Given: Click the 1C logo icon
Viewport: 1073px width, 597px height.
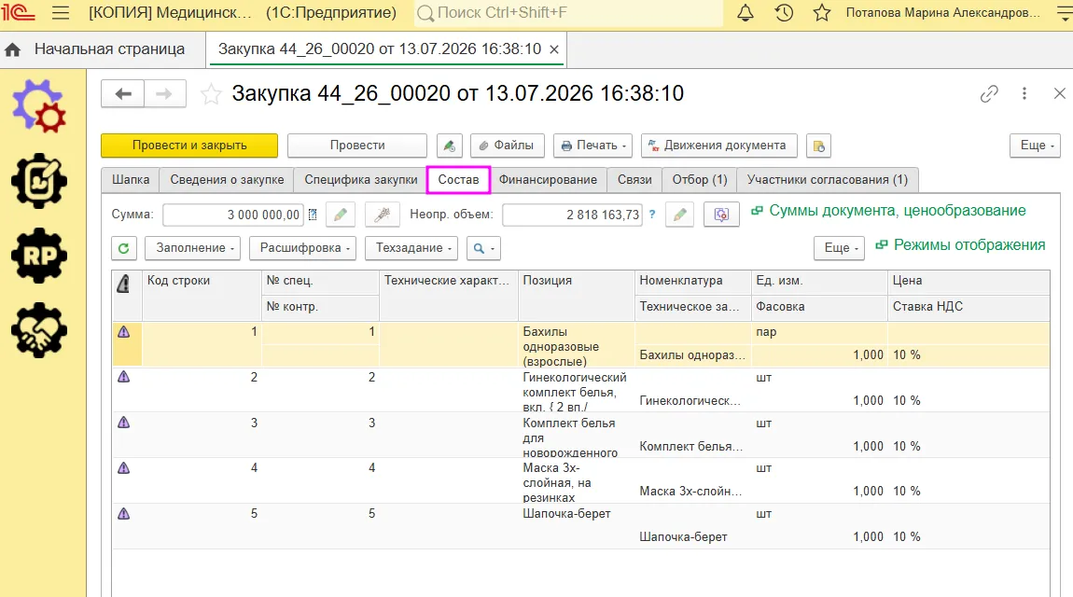Looking at the screenshot, I should click(18, 12).
